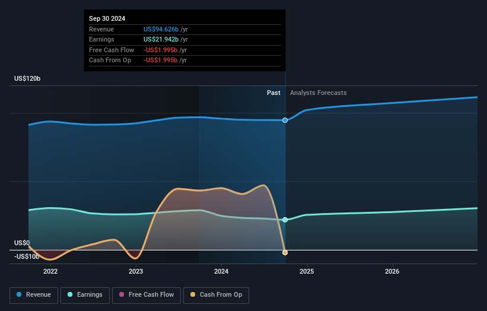Click the Cash From Op -US$1.995b value
Screen dimensions: 487x311
point(160,61)
